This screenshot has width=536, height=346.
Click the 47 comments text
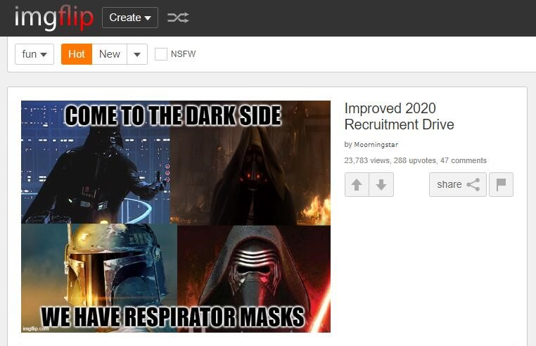(x=463, y=160)
